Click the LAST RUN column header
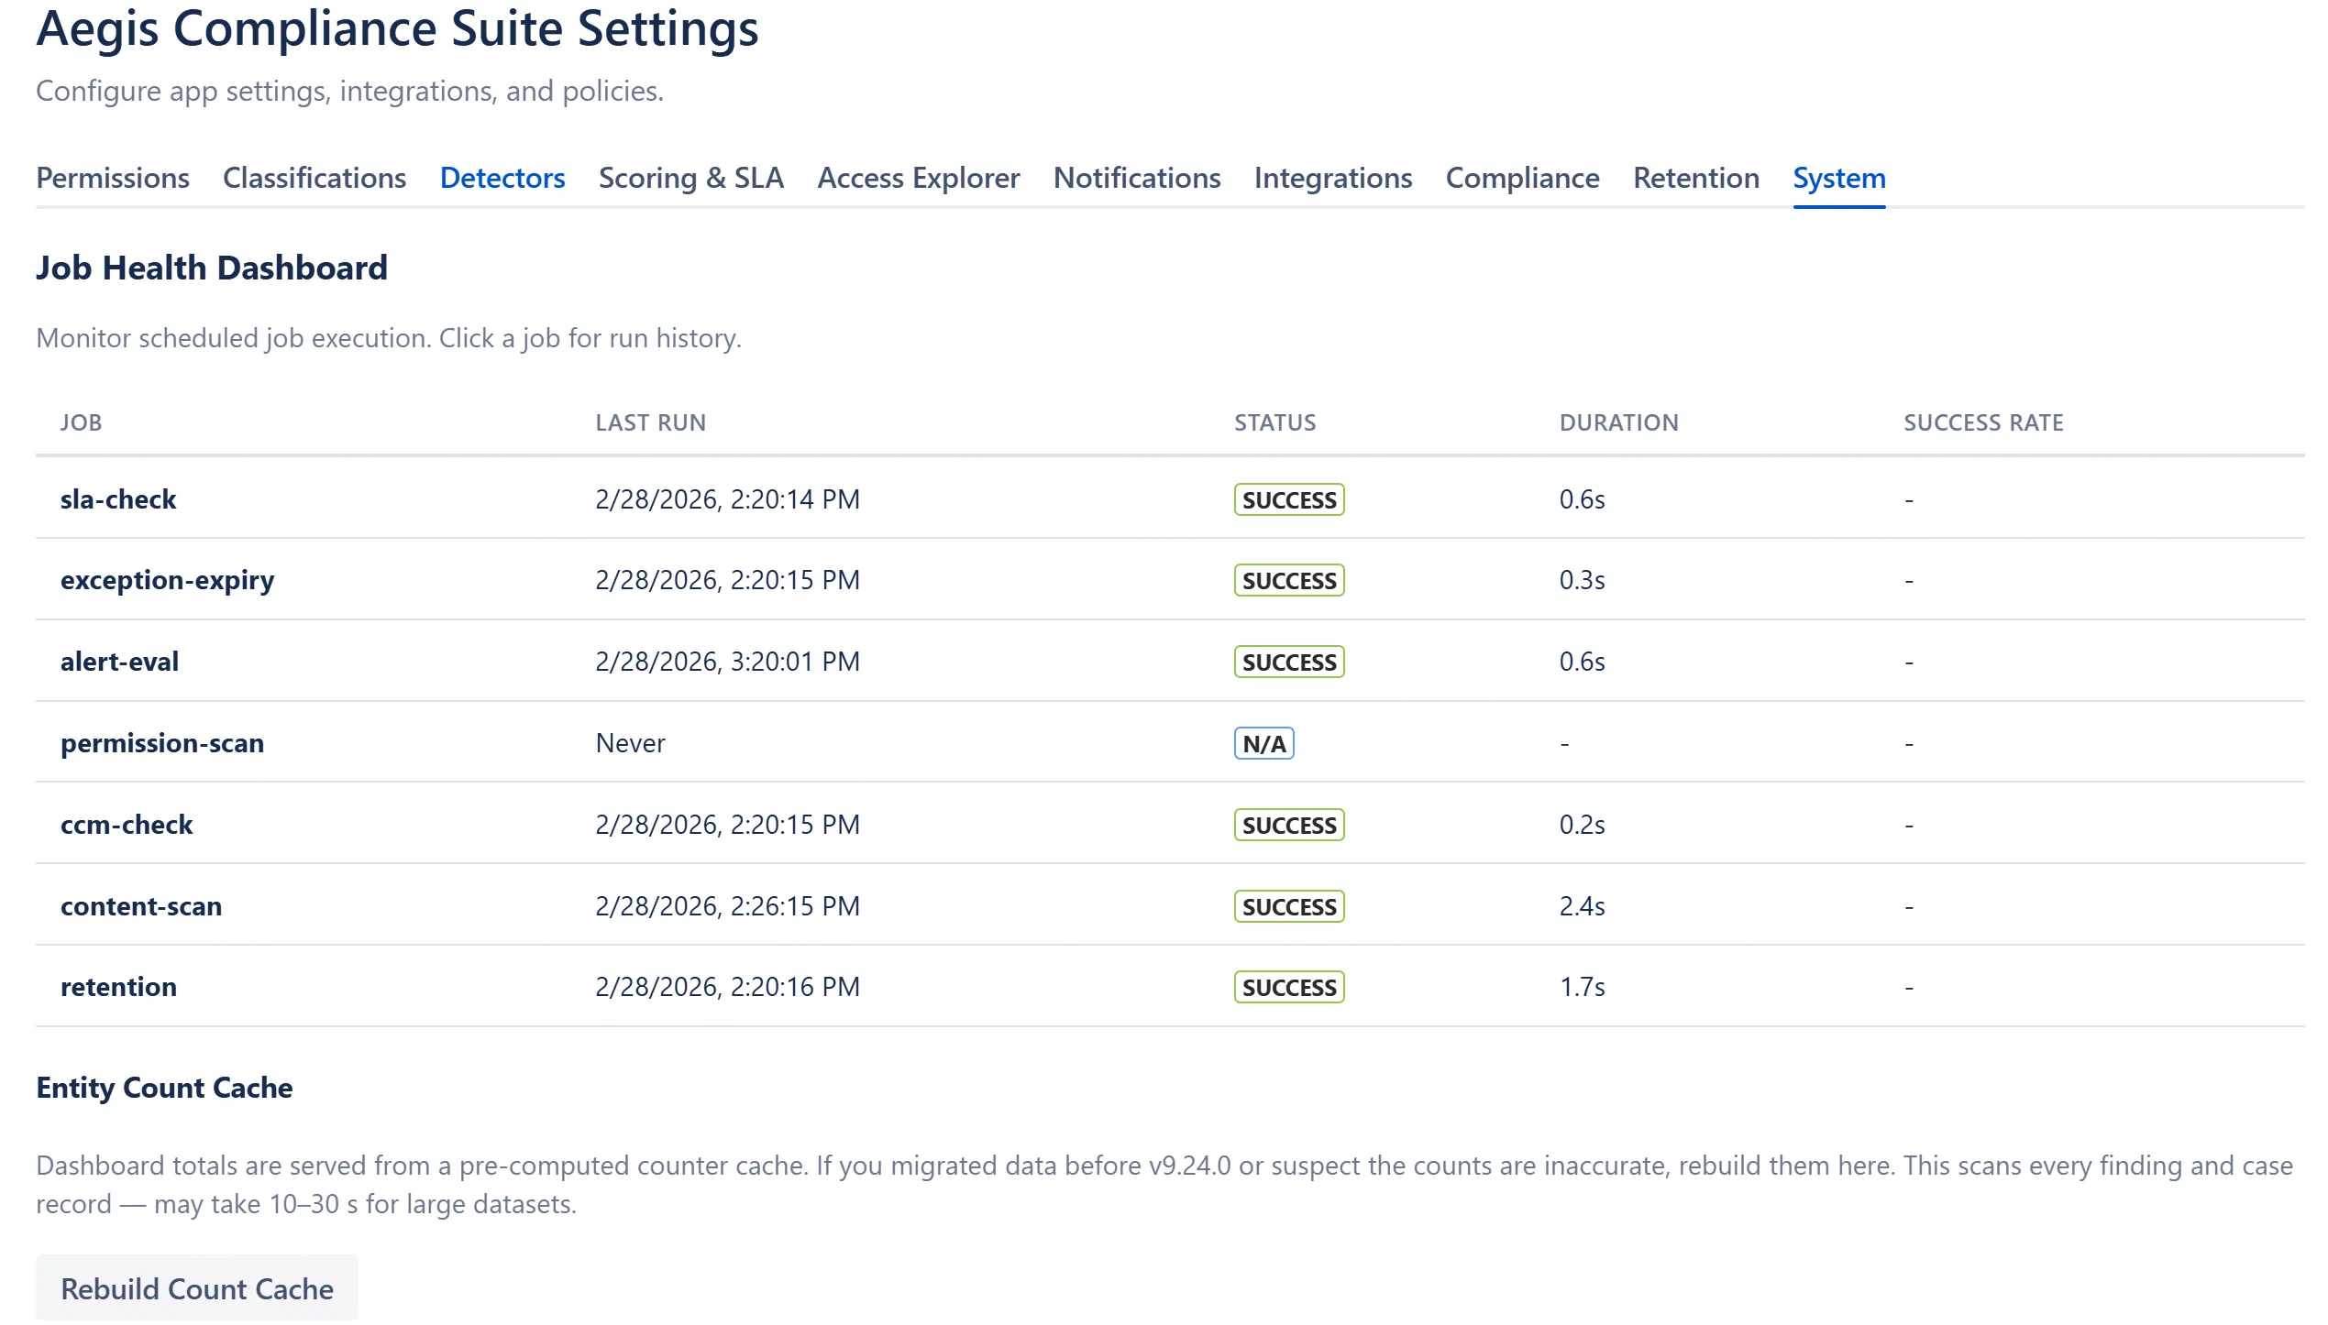The height and width of the screenshot is (1325, 2328). [651, 422]
